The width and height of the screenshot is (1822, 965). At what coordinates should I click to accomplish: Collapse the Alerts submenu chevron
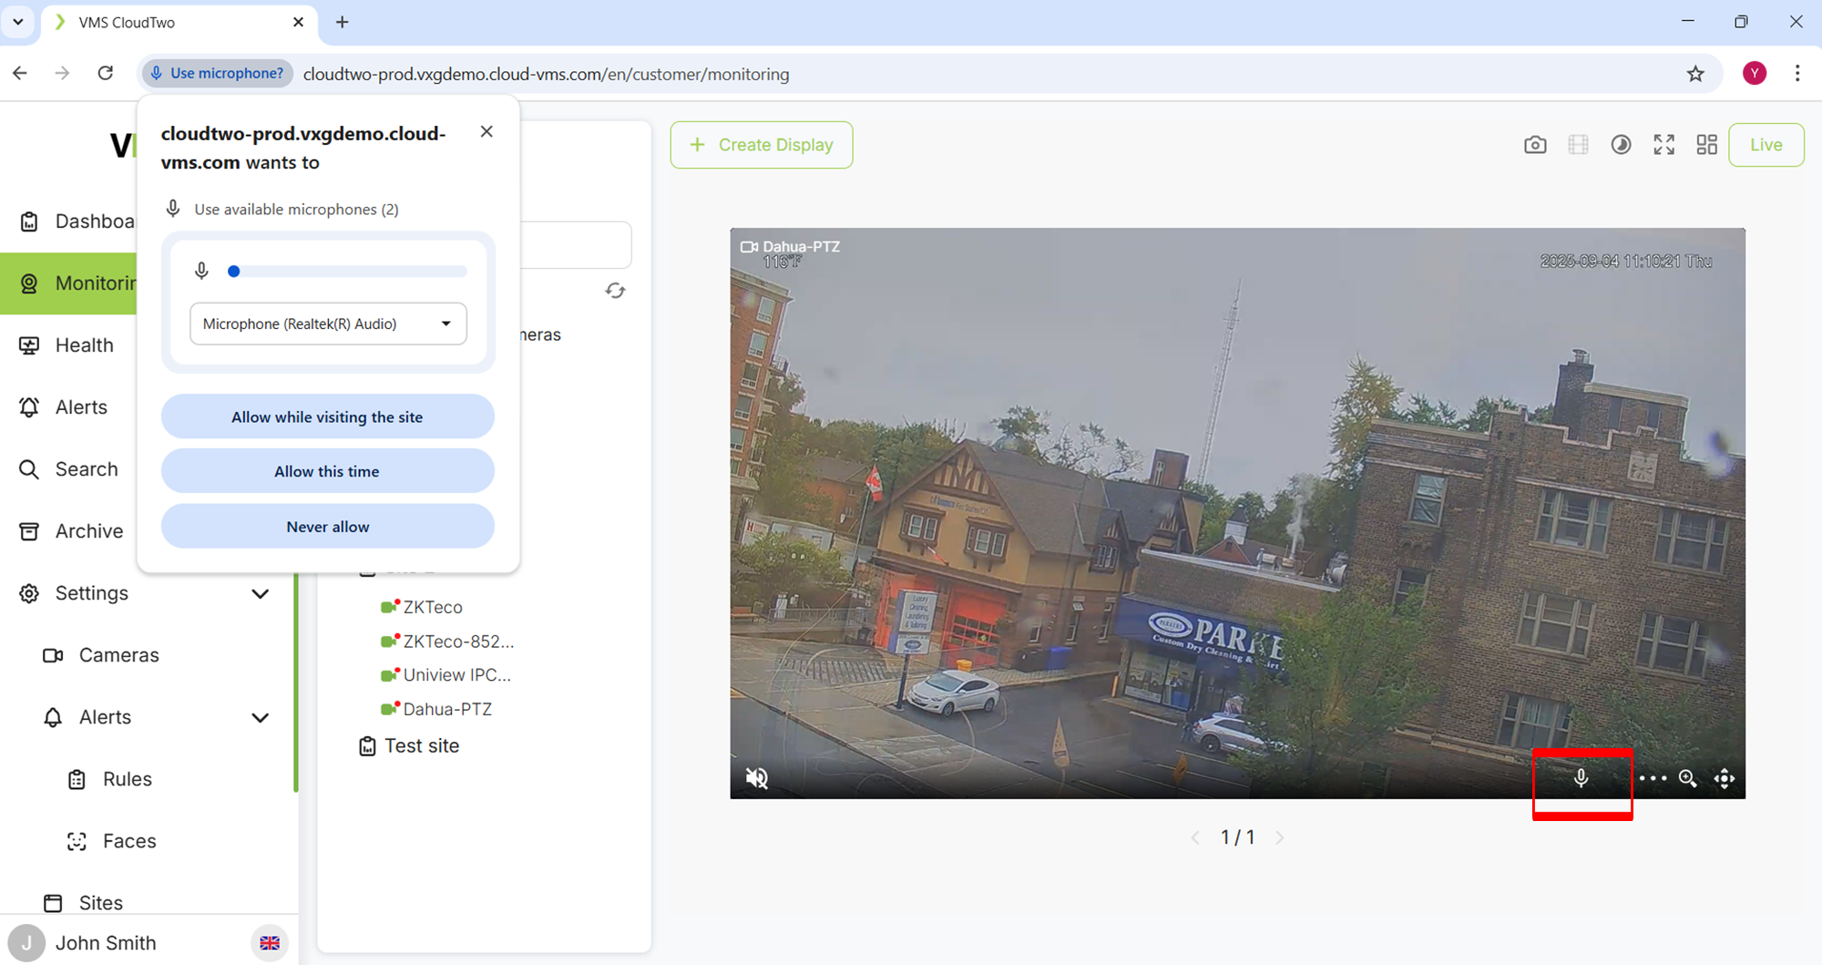click(260, 718)
